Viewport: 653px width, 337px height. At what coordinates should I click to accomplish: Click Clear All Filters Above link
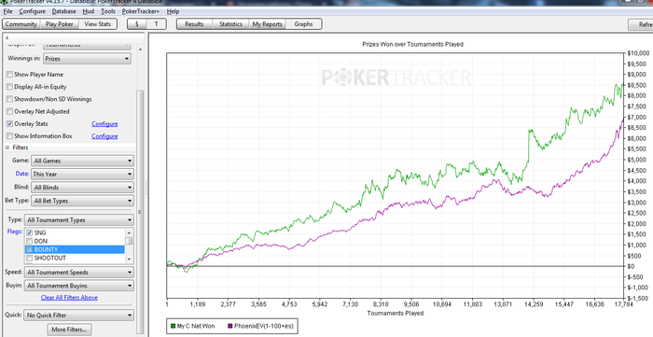click(69, 298)
